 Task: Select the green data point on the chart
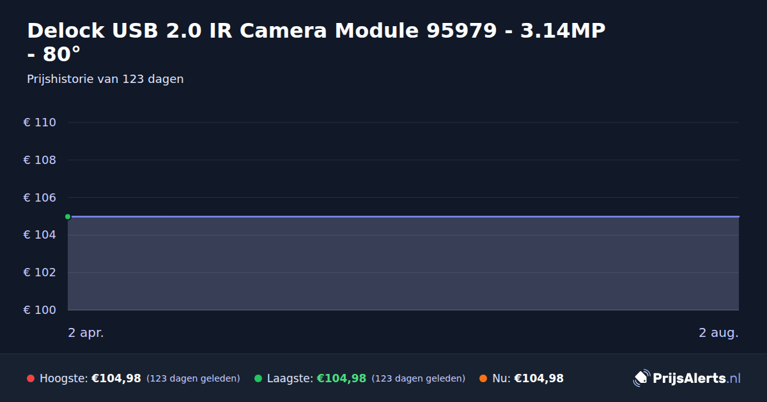[x=68, y=216]
